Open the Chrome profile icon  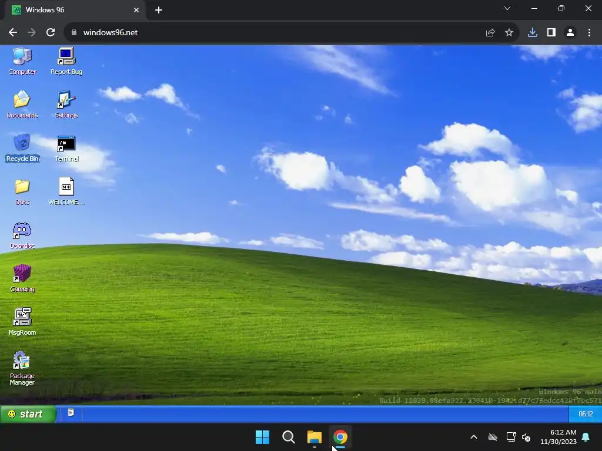pyautogui.click(x=570, y=33)
